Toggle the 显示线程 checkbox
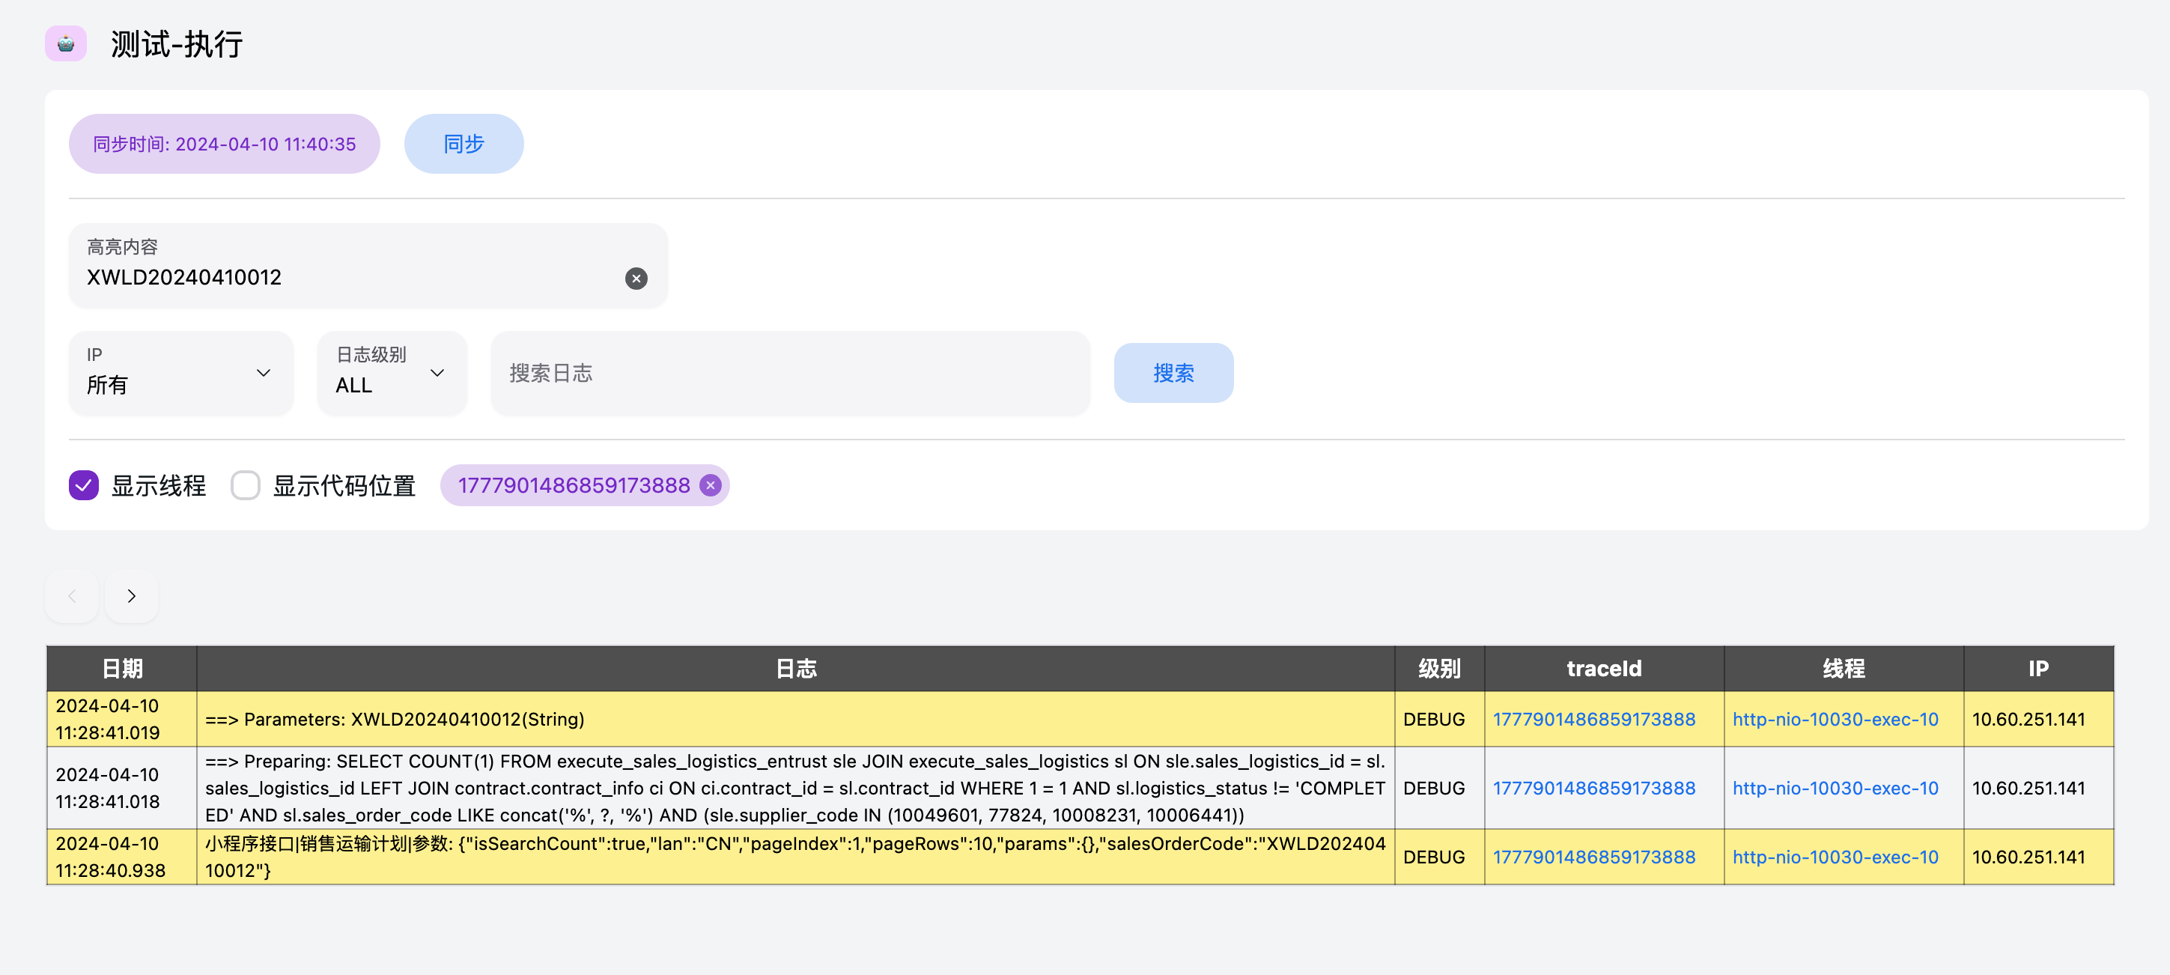Viewport: 2170px width, 975px height. pyautogui.click(x=83, y=485)
